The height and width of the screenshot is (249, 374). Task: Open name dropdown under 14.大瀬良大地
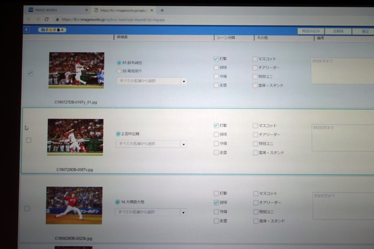pyautogui.click(x=151, y=212)
